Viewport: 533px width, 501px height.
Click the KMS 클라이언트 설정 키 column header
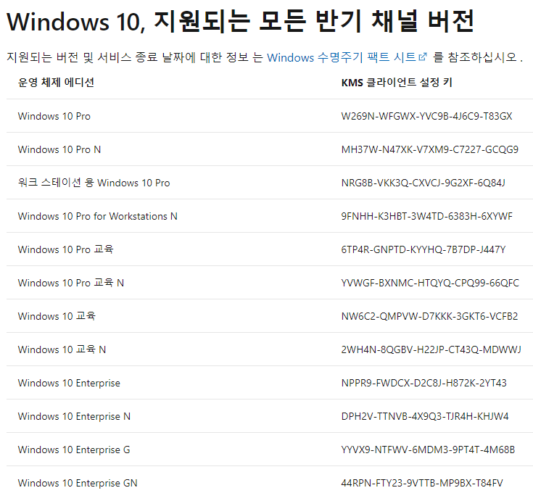pyautogui.click(x=396, y=83)
